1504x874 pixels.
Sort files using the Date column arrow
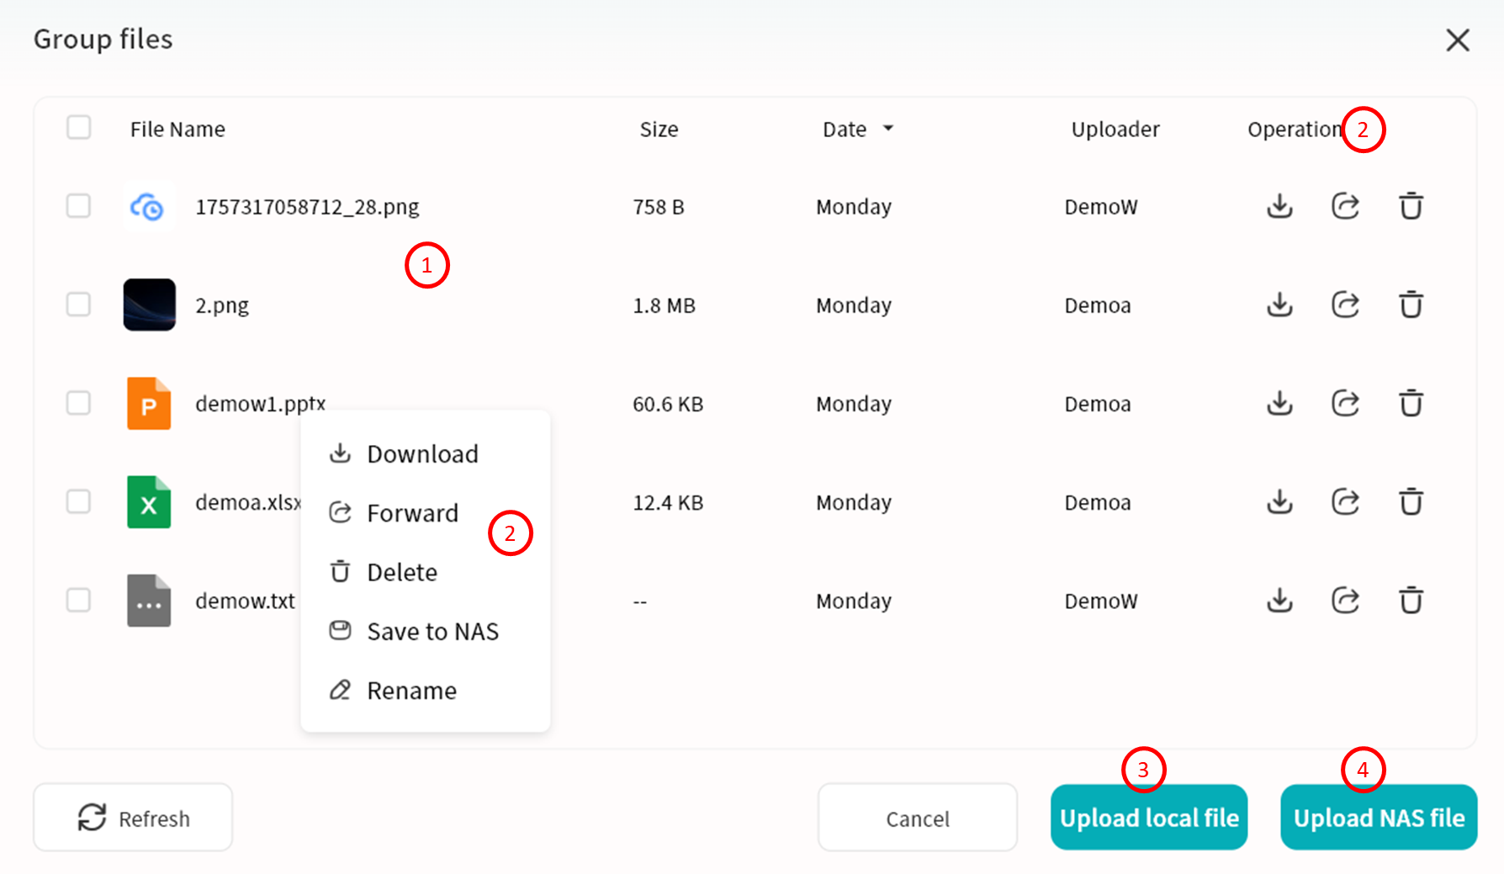tap(887, 129)
